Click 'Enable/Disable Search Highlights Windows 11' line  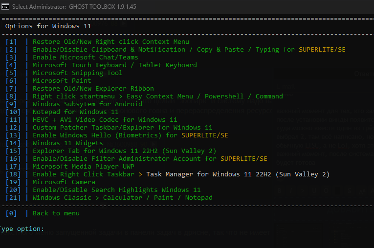[x=117, y=190]
